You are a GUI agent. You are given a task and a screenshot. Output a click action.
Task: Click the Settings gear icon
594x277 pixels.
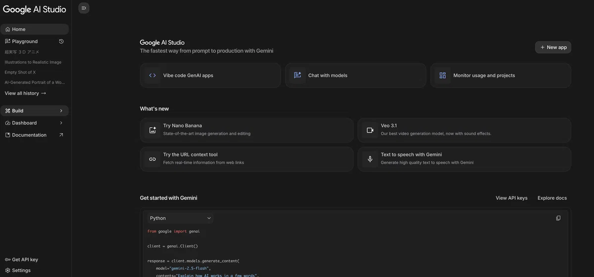pos(7,271)
